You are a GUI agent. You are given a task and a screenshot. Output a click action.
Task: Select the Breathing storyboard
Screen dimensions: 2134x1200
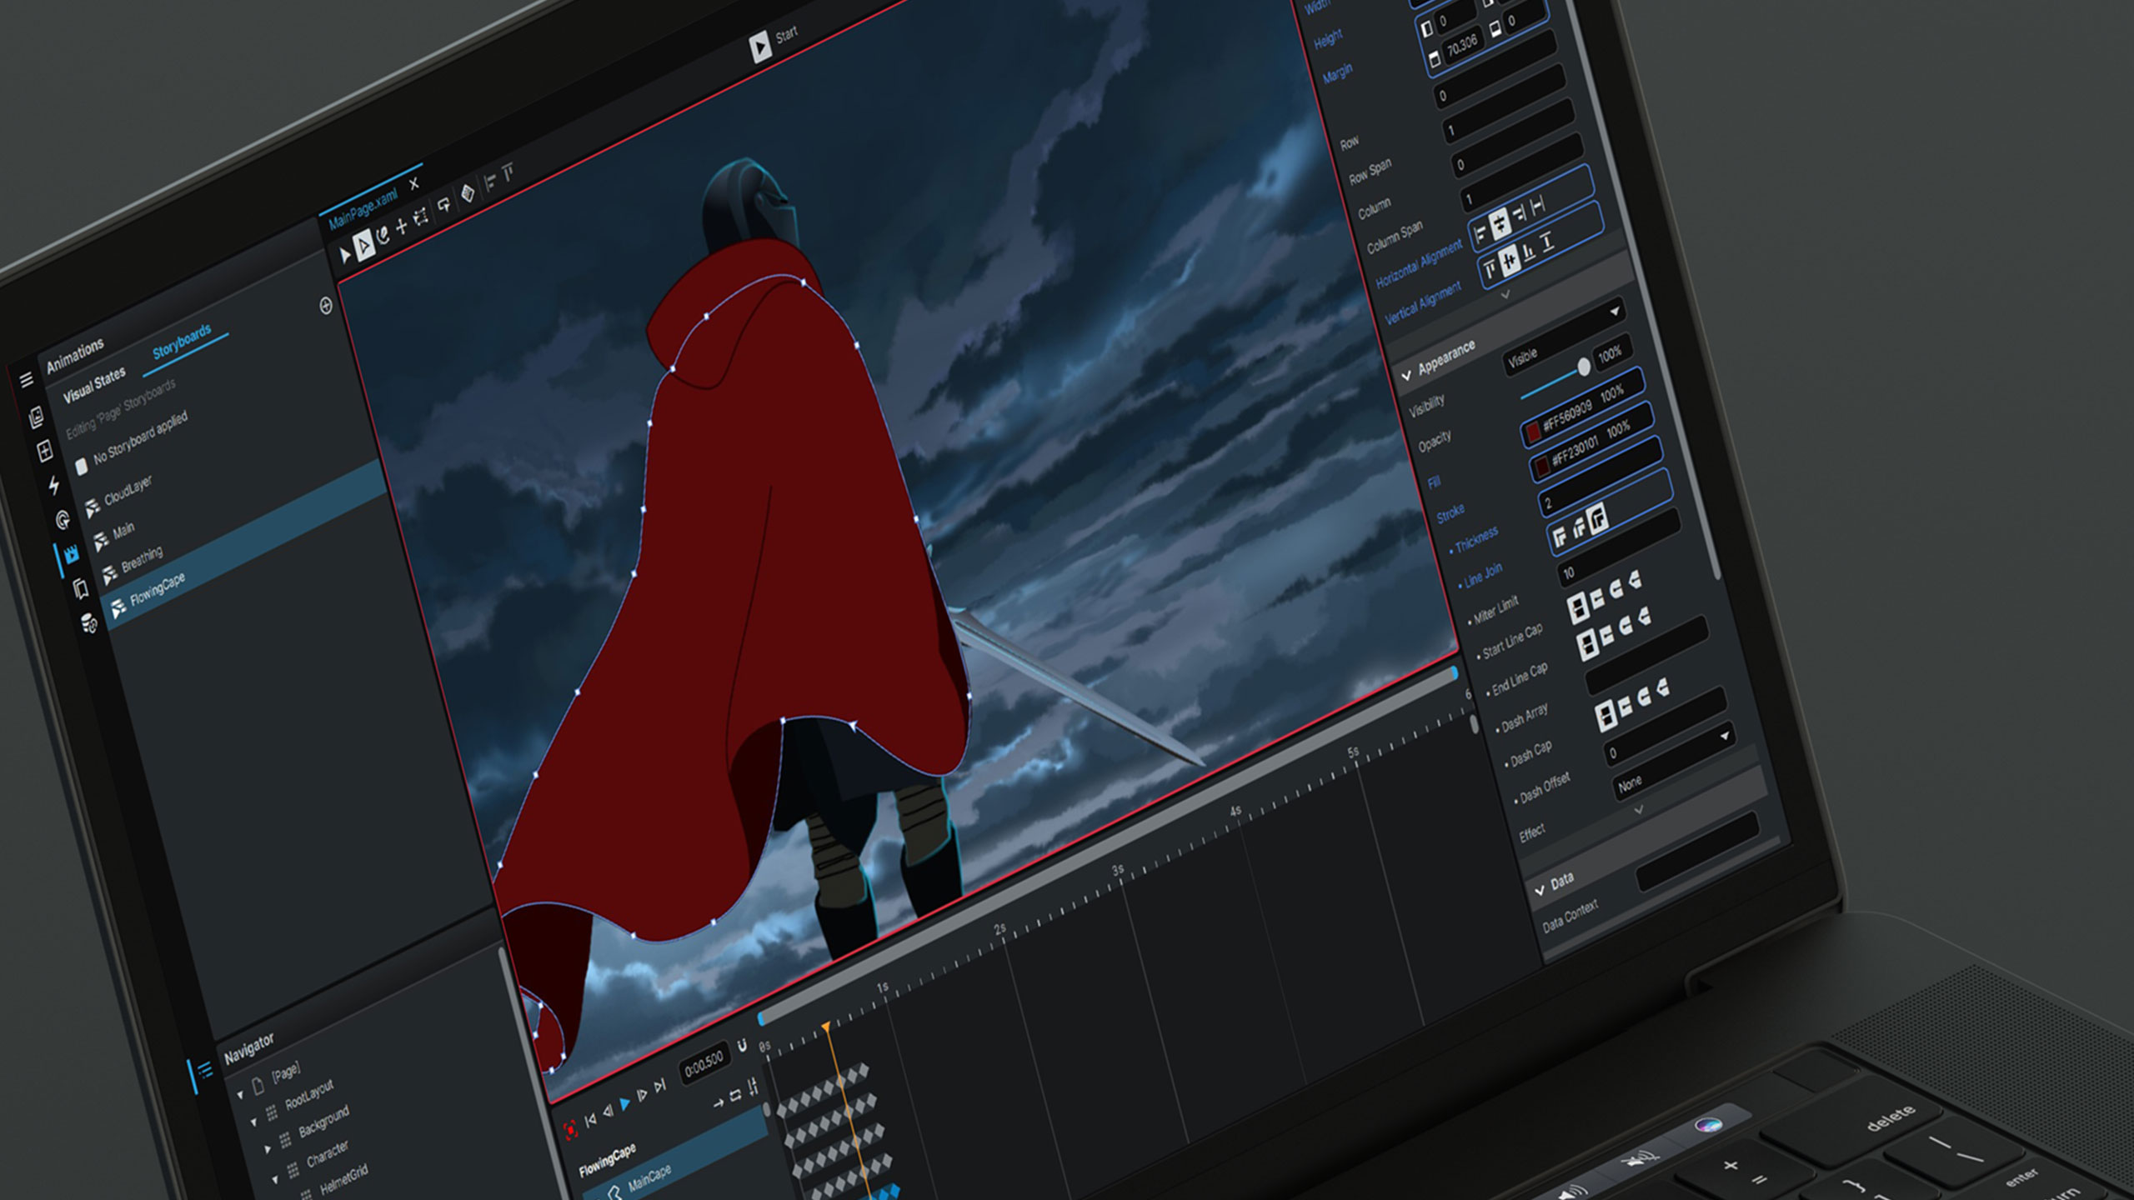[x=142, y=560]
